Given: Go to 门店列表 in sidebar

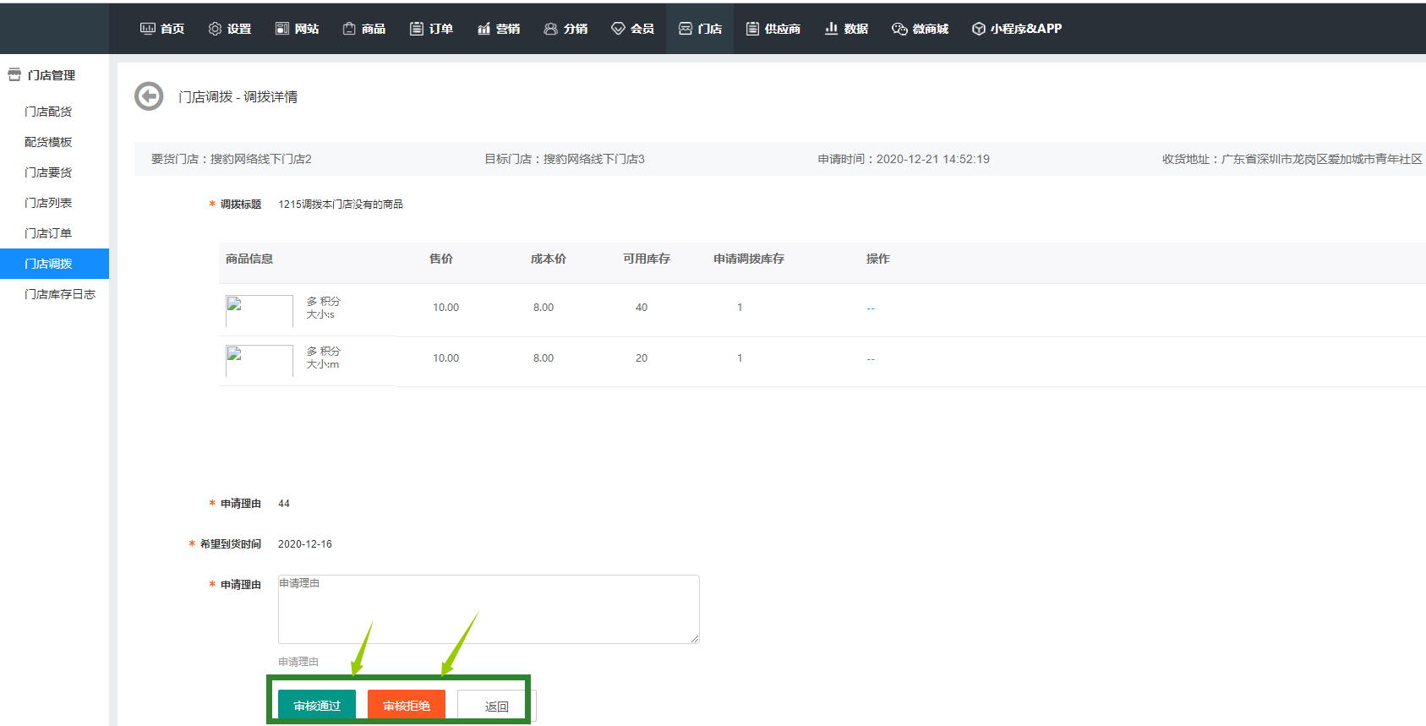Looking at the screenshot, I should pyautogui.click(x=48, y=203).
